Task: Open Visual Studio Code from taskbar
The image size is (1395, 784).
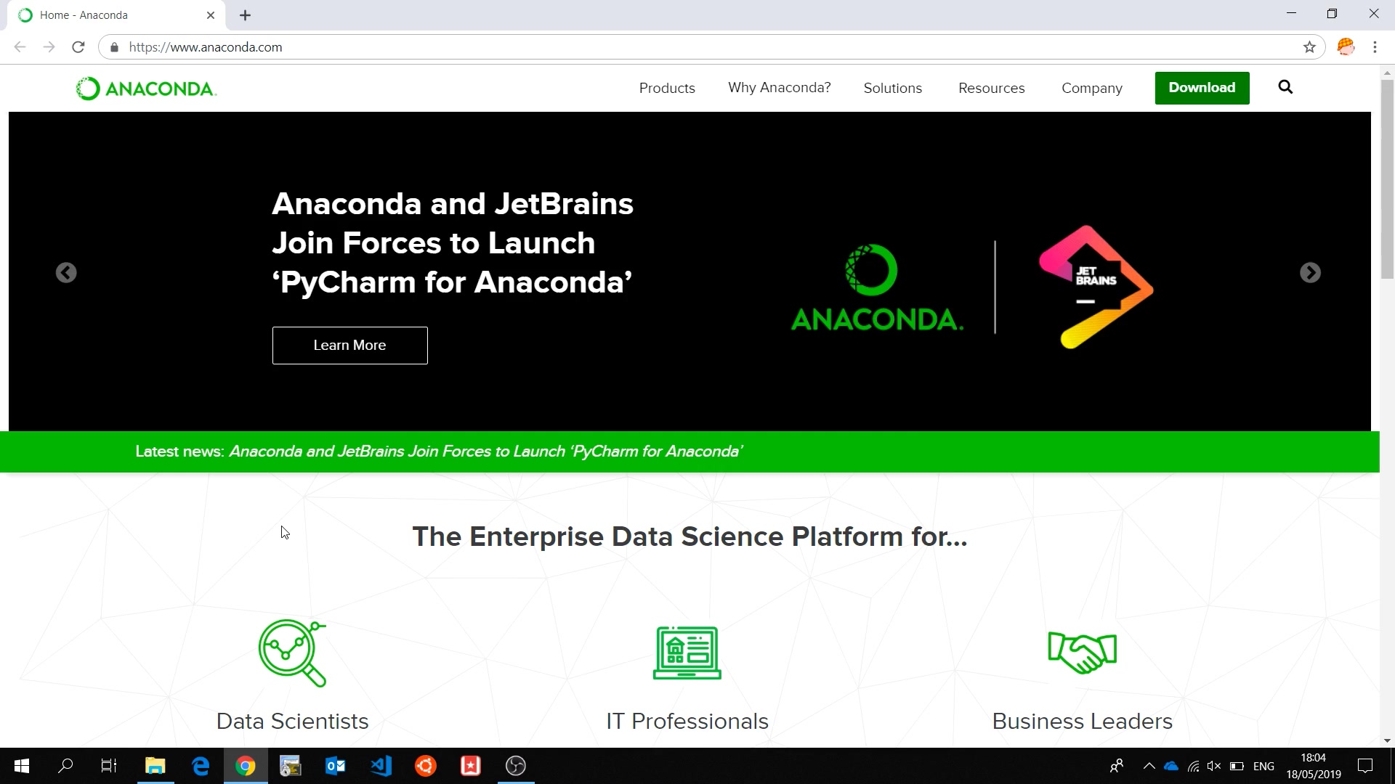Action: pos(381,766)
